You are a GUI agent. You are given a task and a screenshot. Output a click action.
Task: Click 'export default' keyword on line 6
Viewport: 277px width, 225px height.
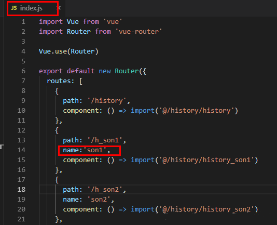pos(66,71)
